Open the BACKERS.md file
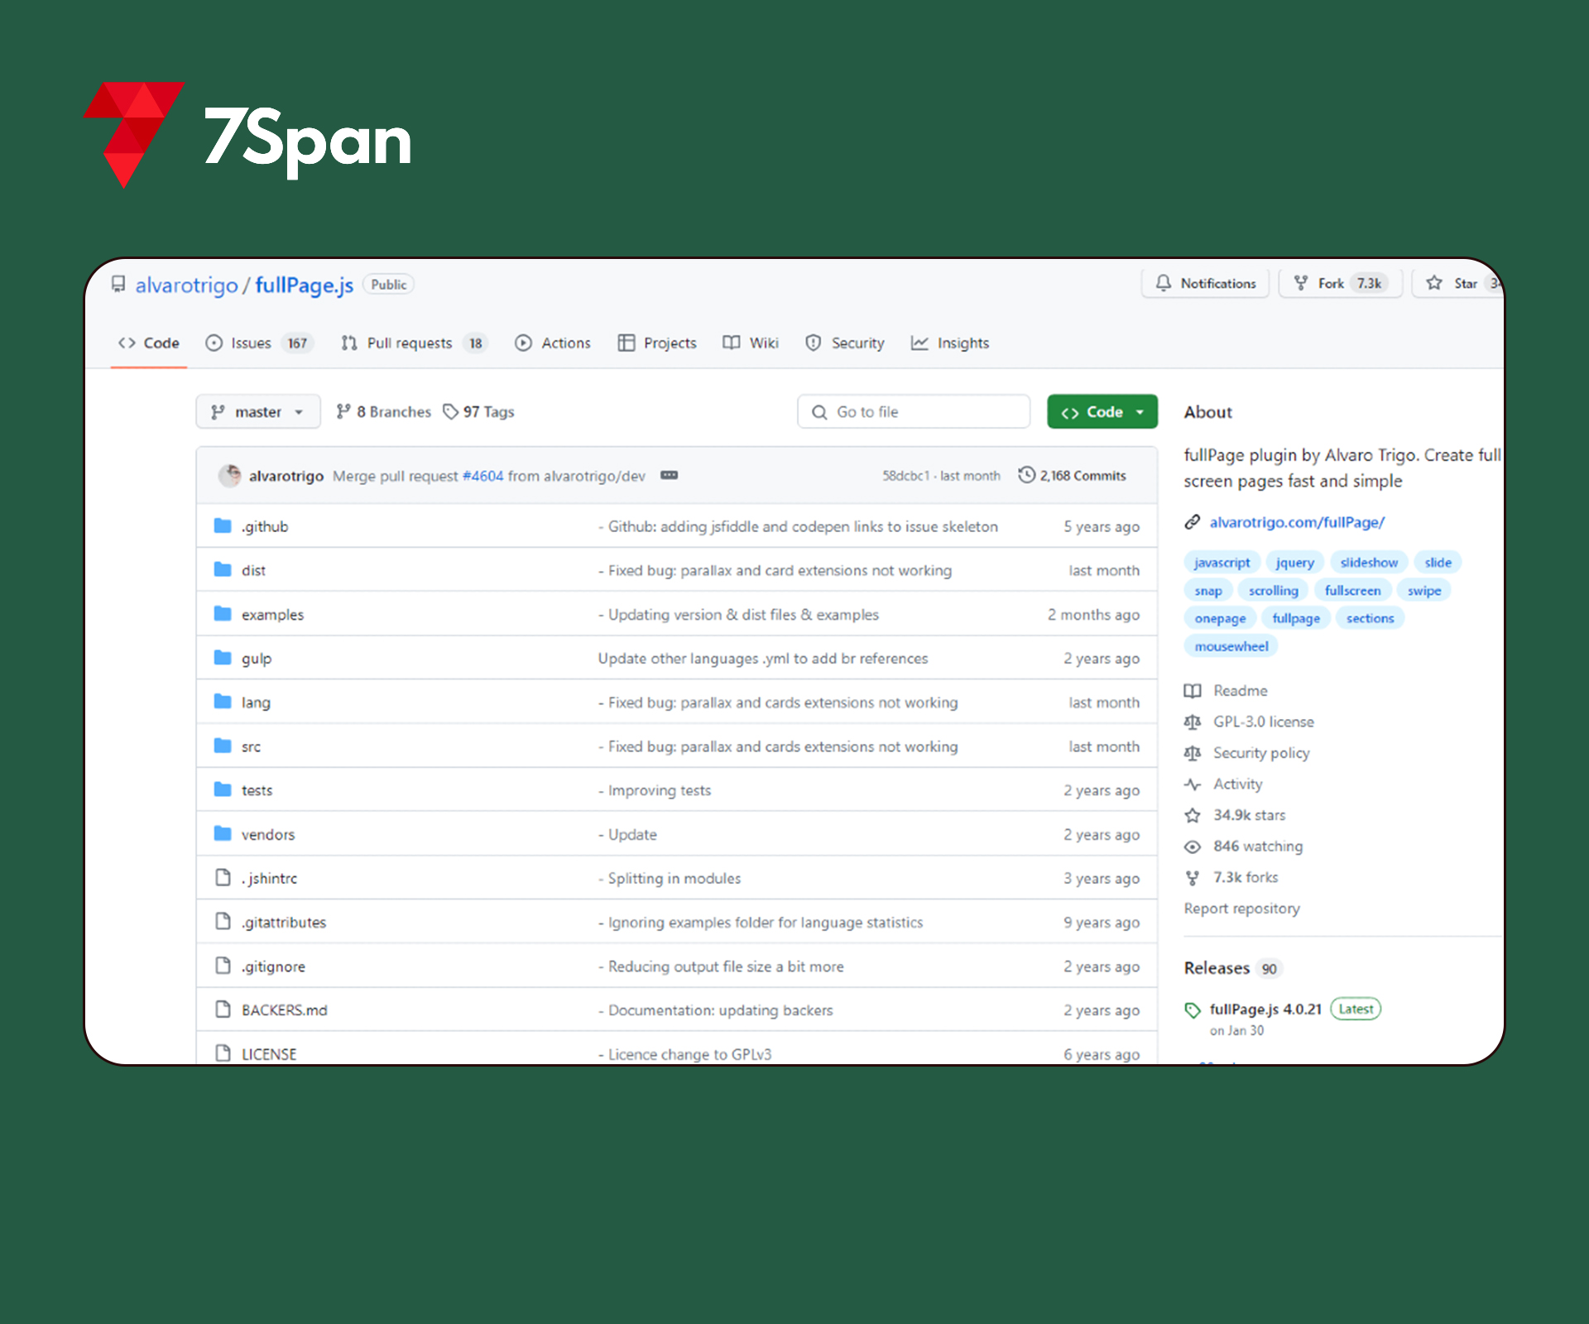 pos(285,1010)
